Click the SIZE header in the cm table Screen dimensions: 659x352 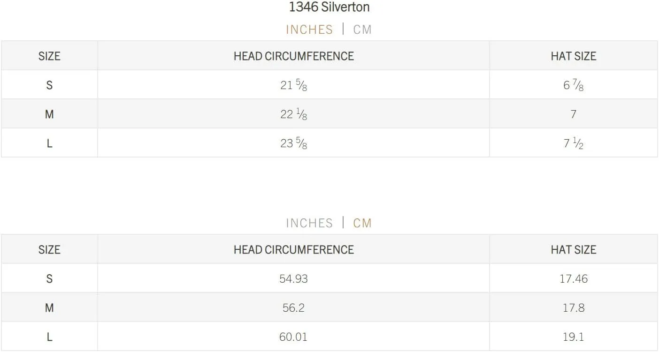click(49, 249)
